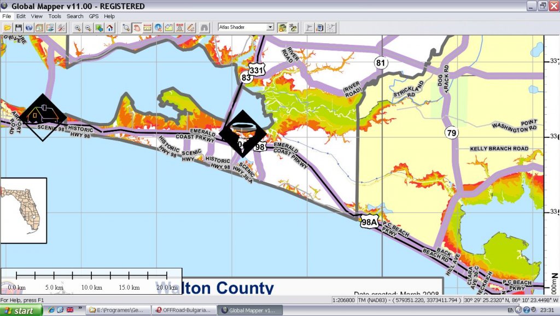
Task: Click the Atlas Shader combo box text
Action: pyautogui.click(x=242, y=27)
